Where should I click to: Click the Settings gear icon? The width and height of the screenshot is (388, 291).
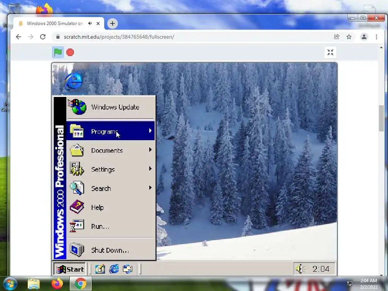(77, 169)
